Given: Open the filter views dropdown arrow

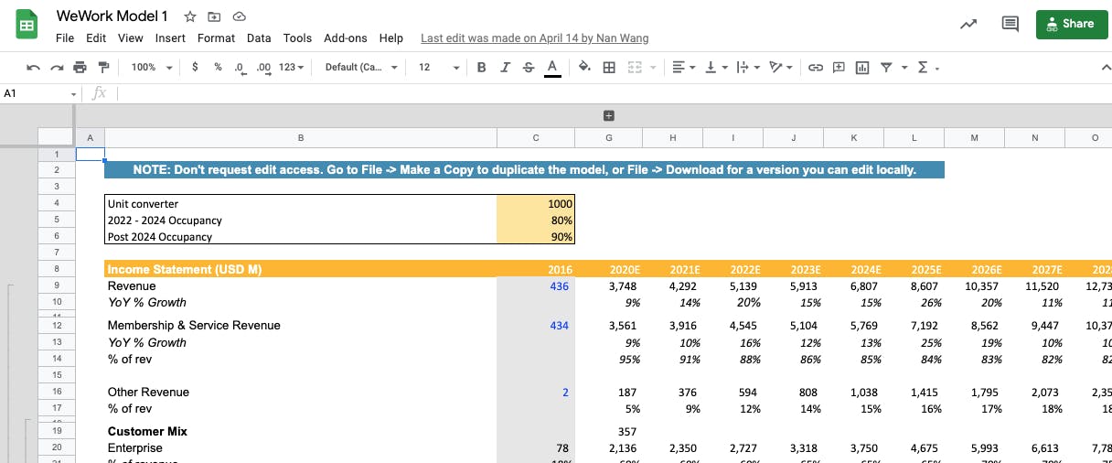Looking at the screenshot, I should [x=903, y=68].
